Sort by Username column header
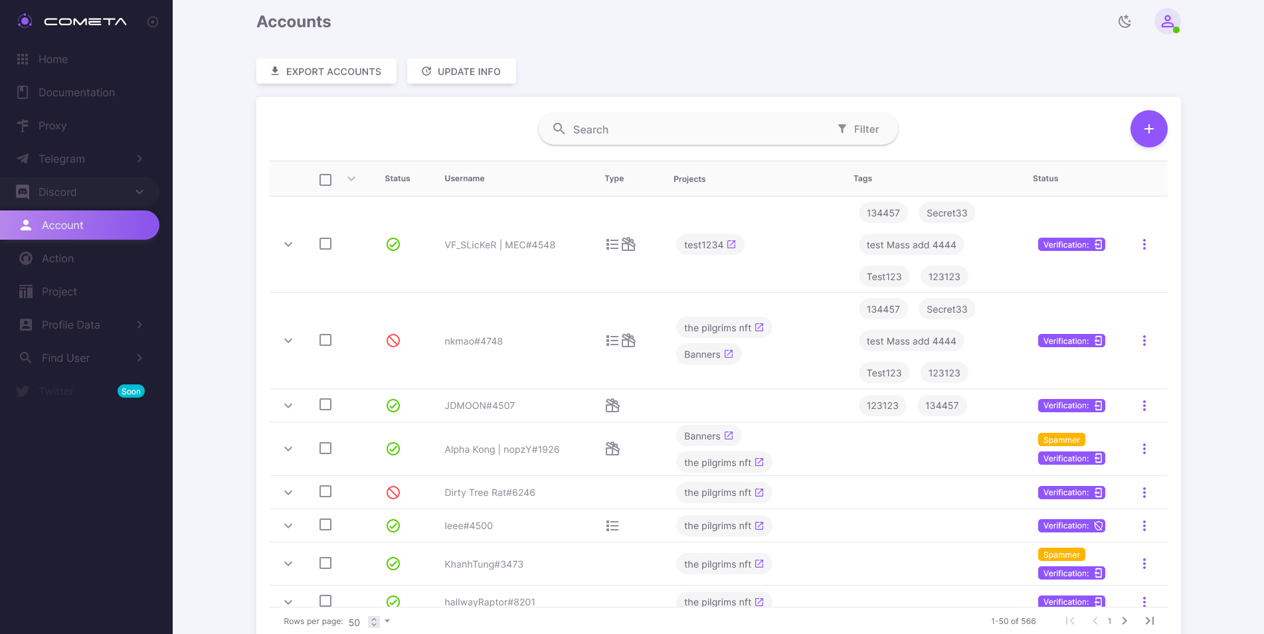The height and width of the screenshot is (634, 1264). pos(464,179)
